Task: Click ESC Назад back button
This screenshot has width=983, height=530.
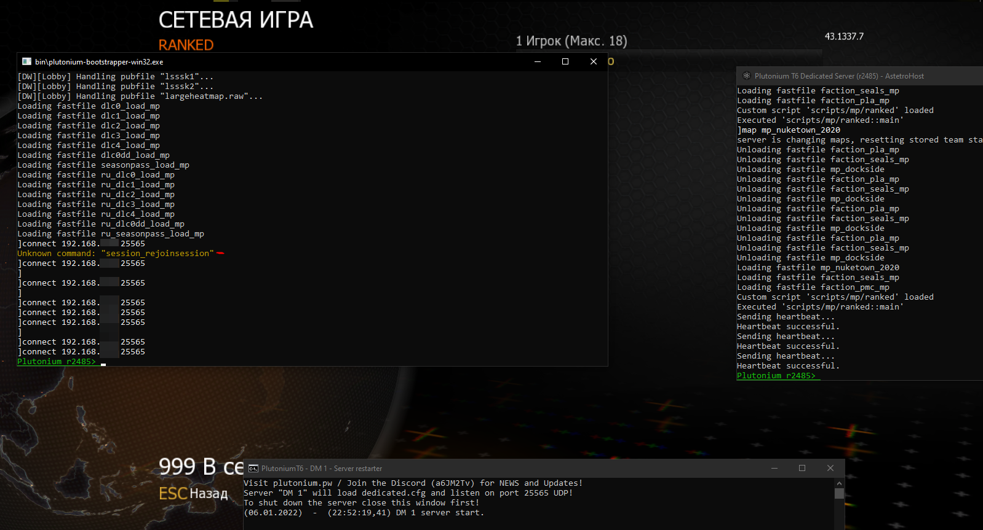Action: coord(193,494)
